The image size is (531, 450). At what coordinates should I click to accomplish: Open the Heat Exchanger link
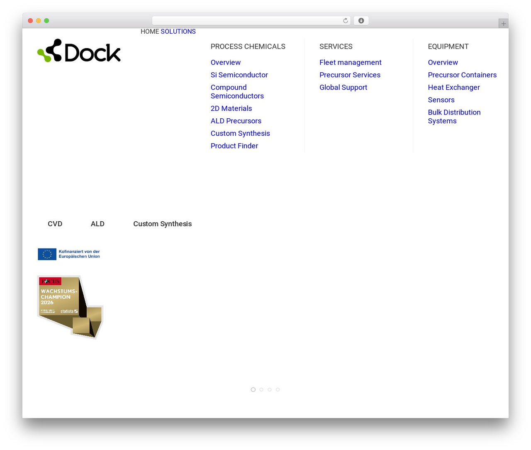454,87
